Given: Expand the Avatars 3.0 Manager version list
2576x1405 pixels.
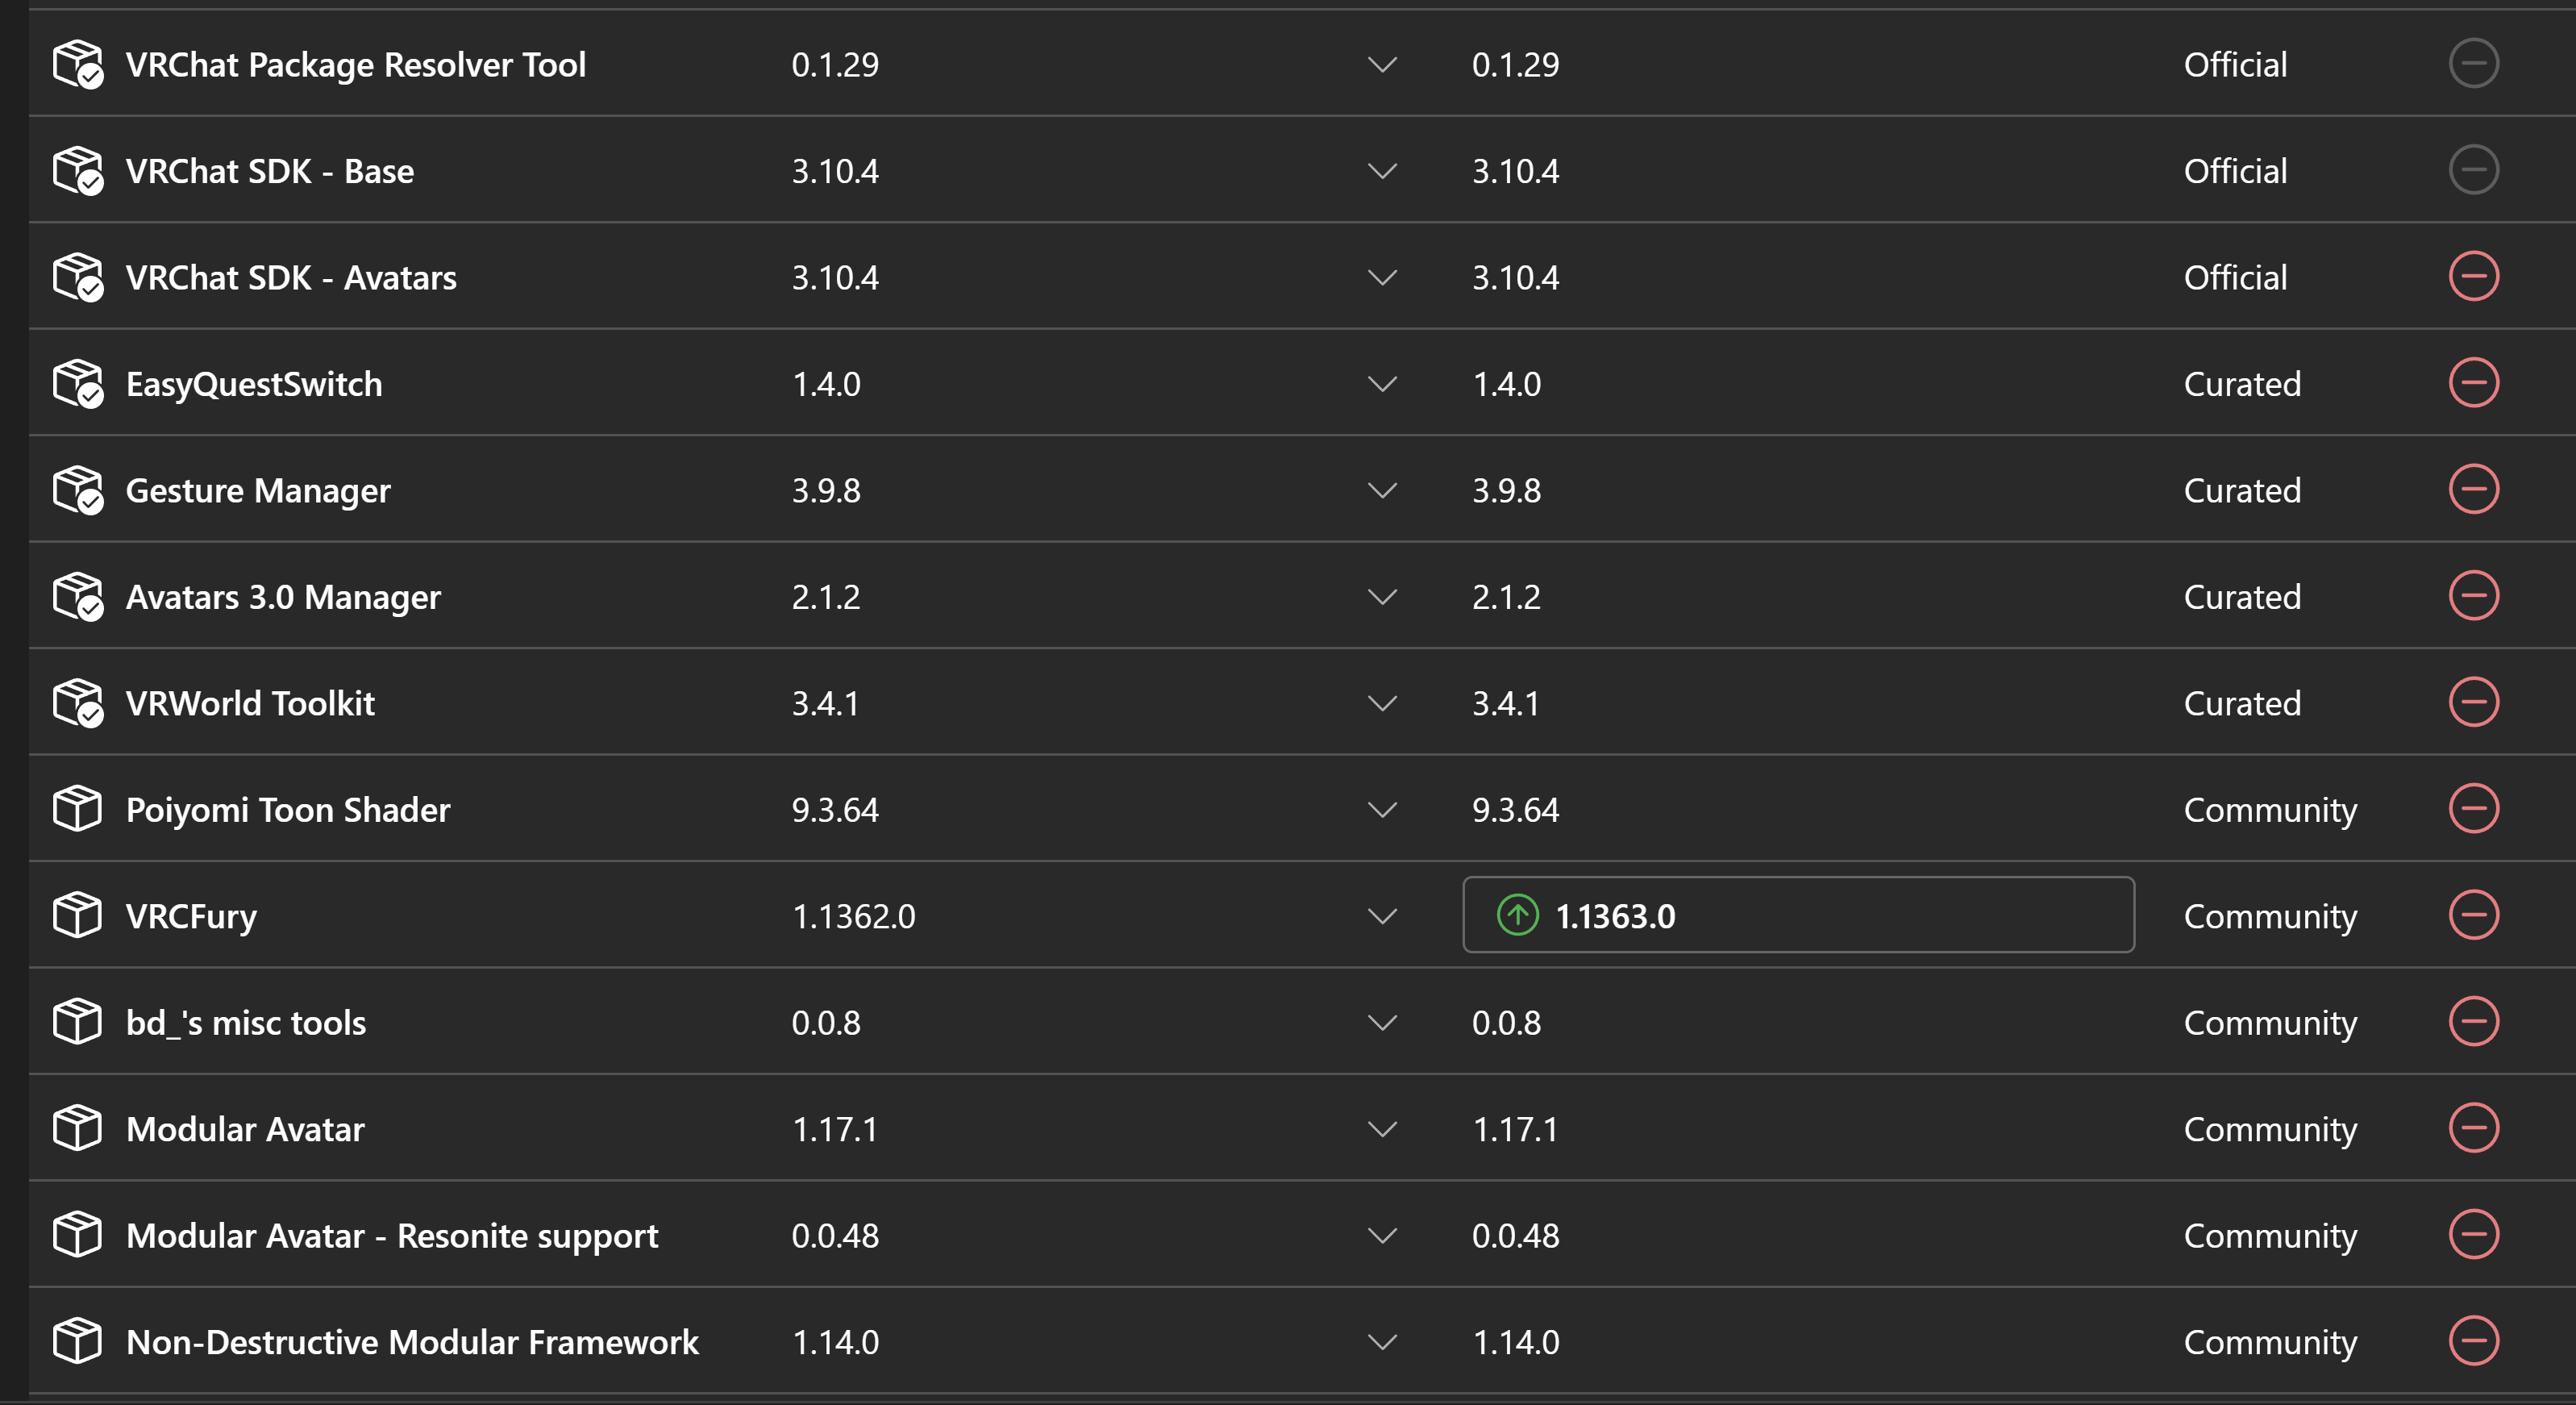Looking at the screenshot, I should (x=1381, y=597).
